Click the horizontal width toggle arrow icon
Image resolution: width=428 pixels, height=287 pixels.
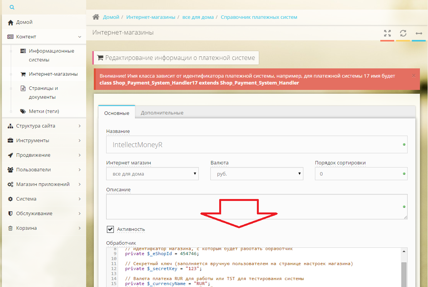419,33
